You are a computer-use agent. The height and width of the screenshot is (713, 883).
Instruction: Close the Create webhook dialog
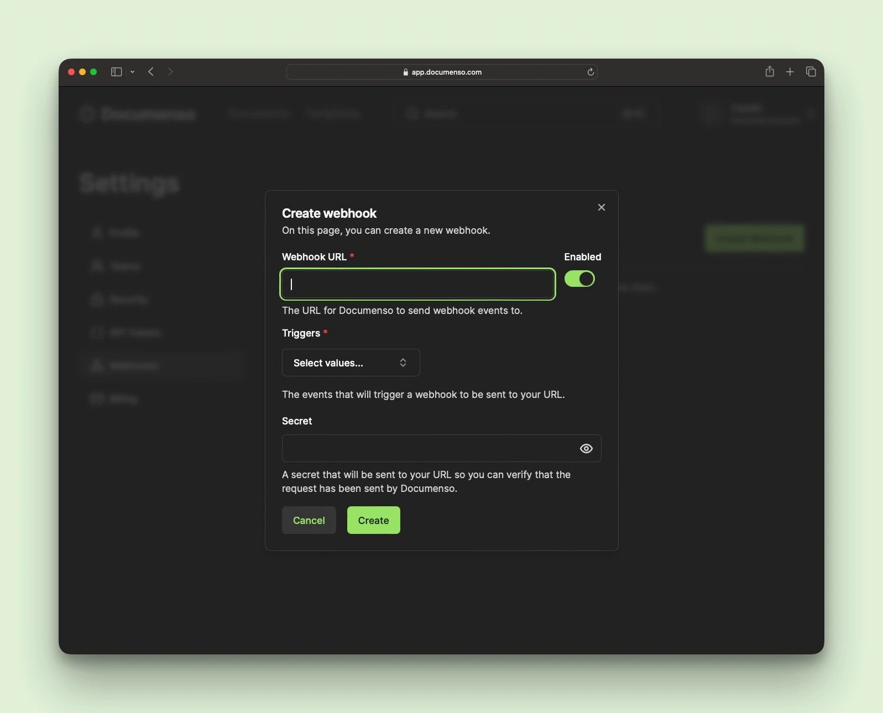[x=602, y=207]
